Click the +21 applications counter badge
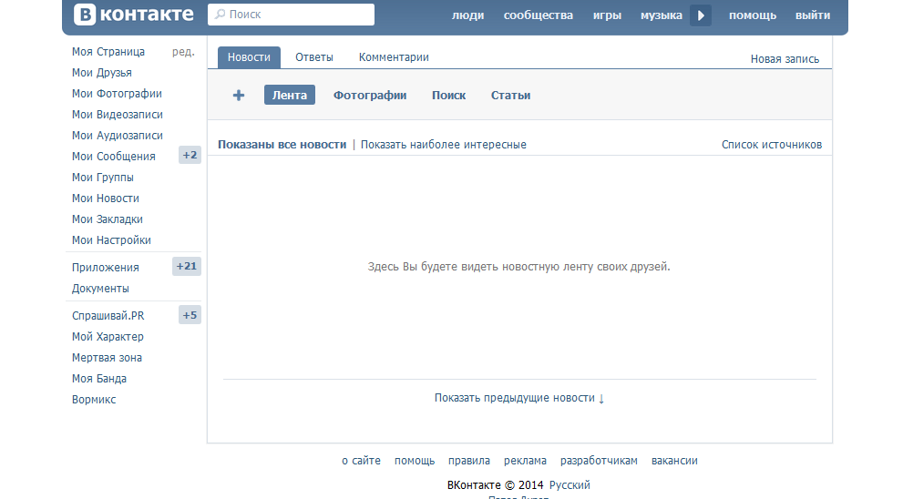 point(187,267)
